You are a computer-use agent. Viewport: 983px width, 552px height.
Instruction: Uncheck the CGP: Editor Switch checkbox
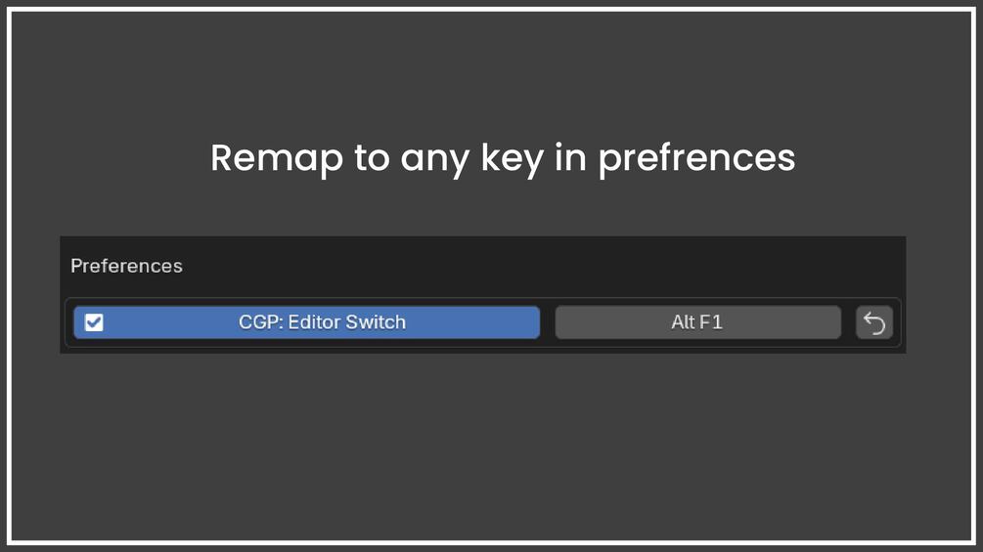[x=94, y=322]
